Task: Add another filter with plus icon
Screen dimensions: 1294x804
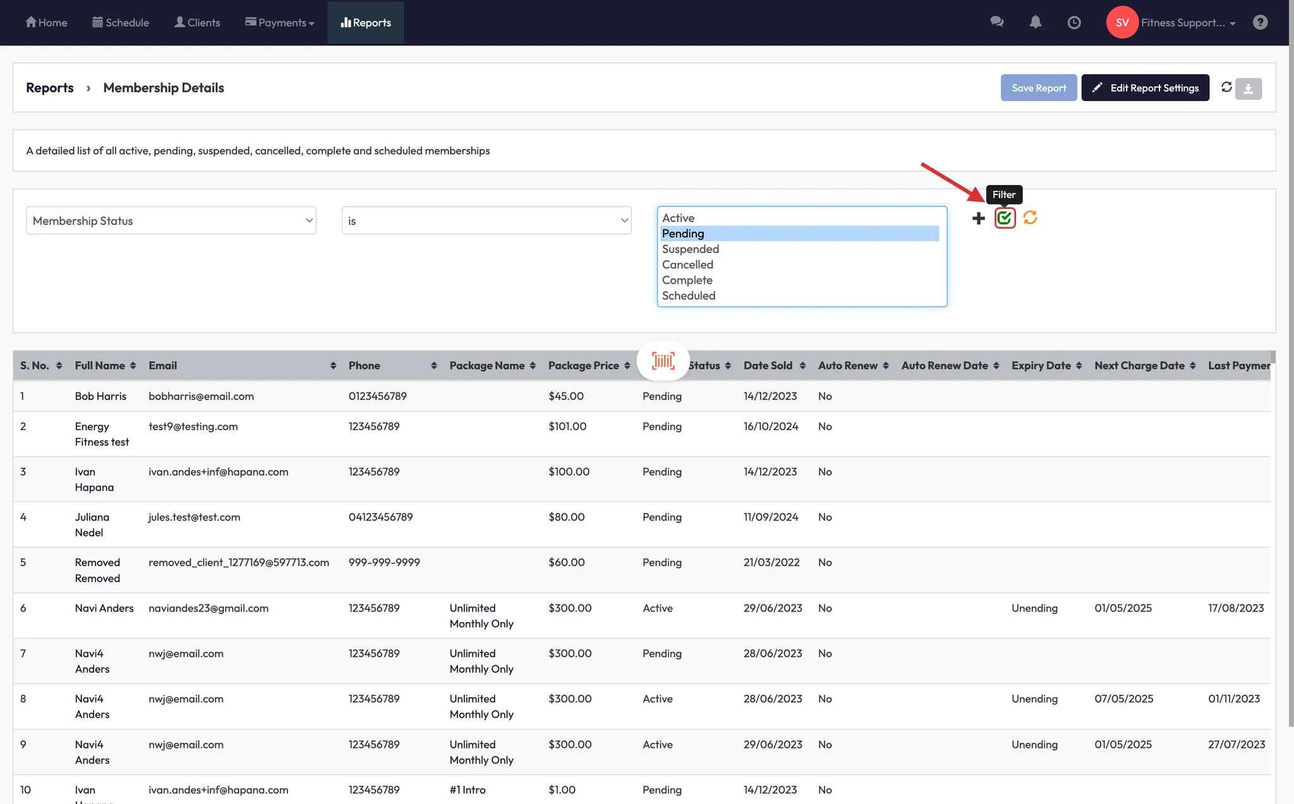Action: tap(978, 219)
